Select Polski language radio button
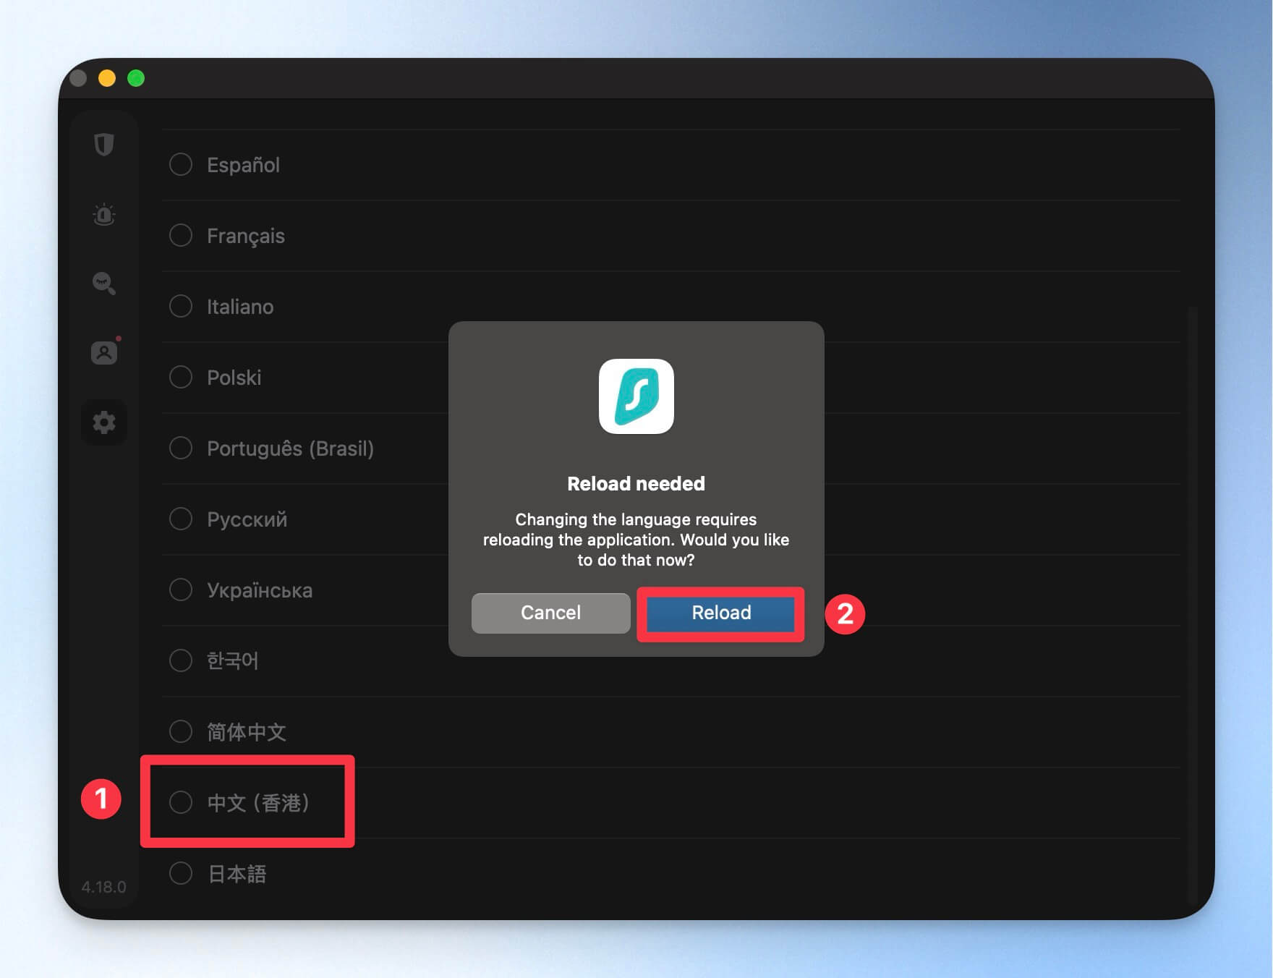Image resolution: width=1273 pixels, height=978 pixels. [181, 377]
